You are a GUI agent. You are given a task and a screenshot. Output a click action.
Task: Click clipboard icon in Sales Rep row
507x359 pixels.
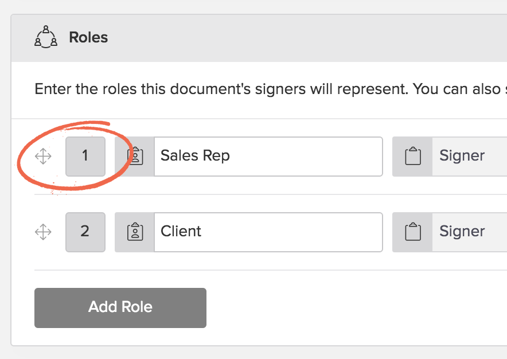pyautogui.click(x=413, y=157)
